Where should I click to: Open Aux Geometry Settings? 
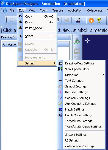click(81, 104)
